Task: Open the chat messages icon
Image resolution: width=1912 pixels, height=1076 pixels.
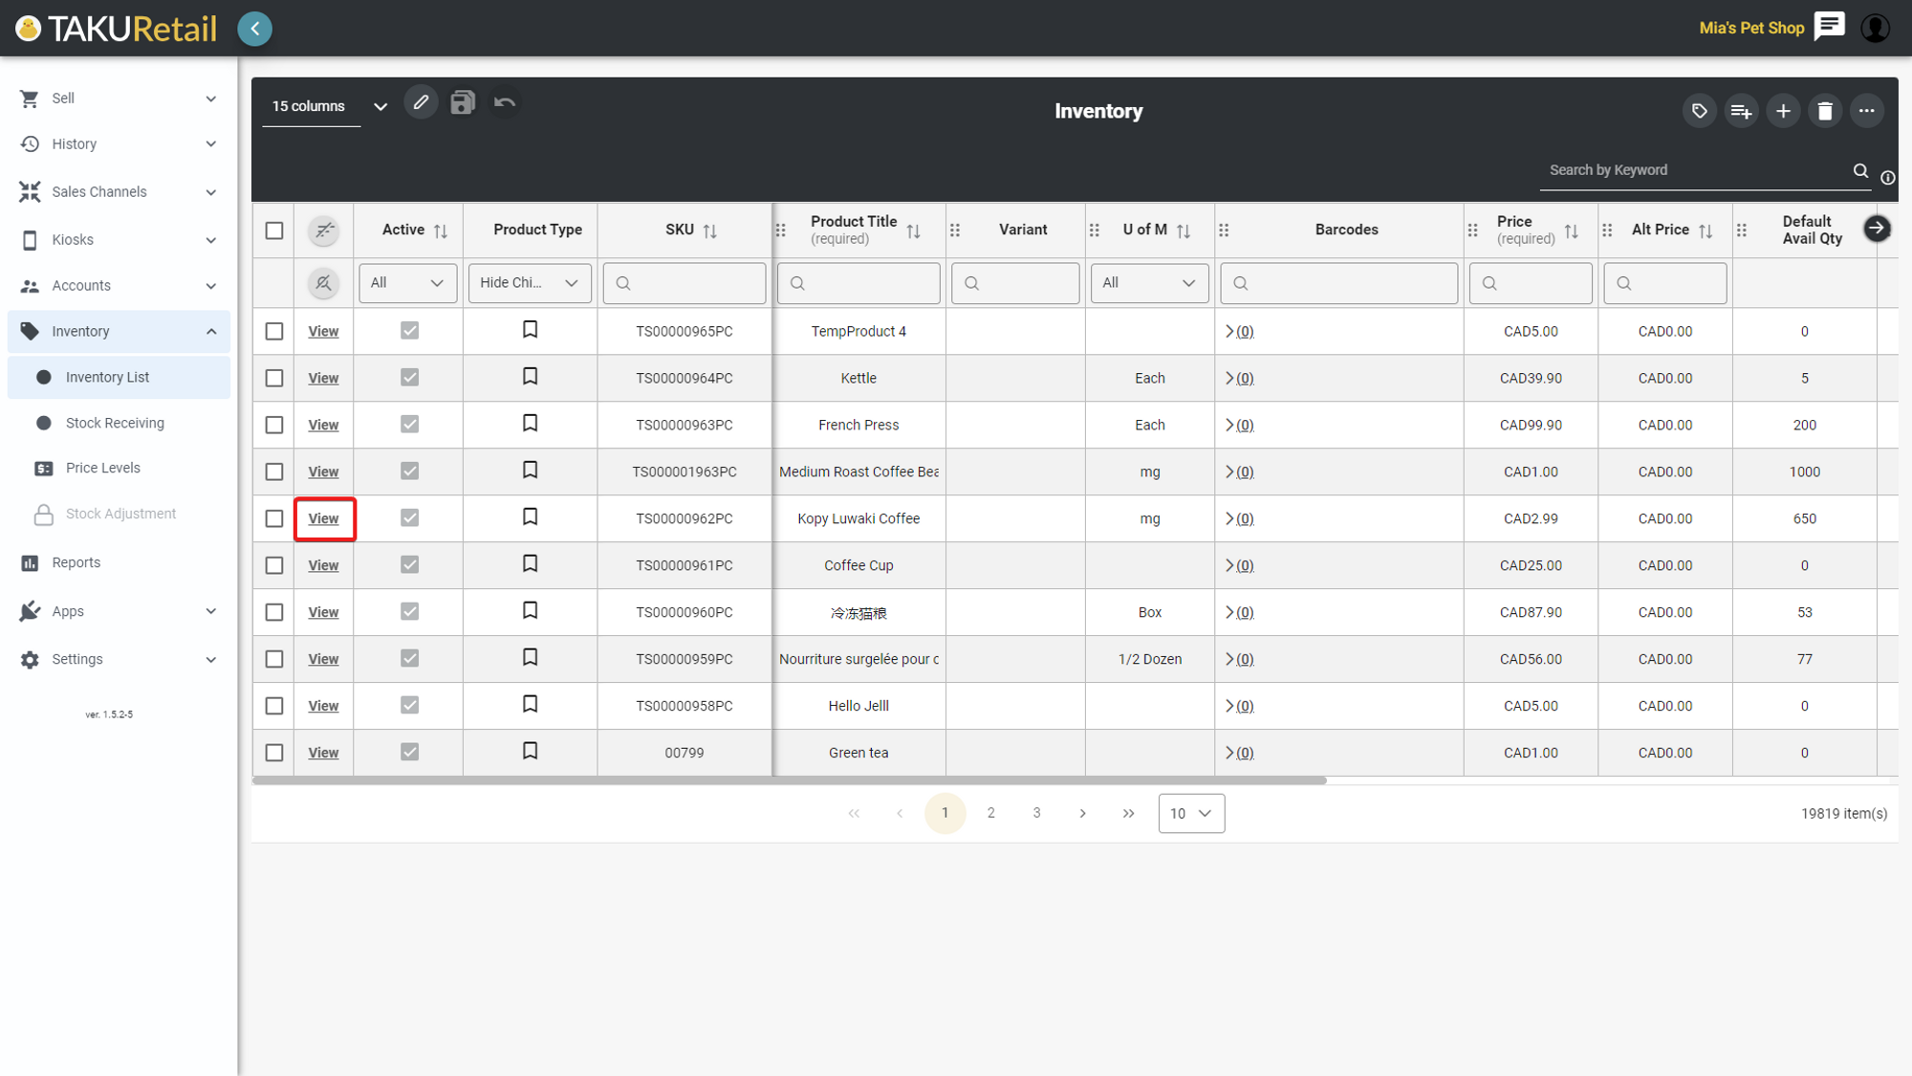Action: tap(1830, 27)
